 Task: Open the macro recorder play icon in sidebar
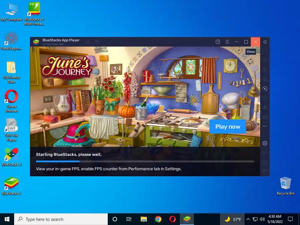[265, 89]
